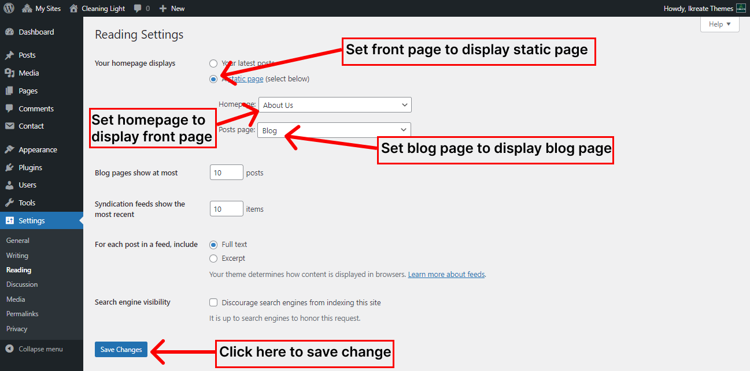This screenshot has width=750, height=371.
Task: Open Permalinks settings submenu item
Action: click(x=21, y=314)
